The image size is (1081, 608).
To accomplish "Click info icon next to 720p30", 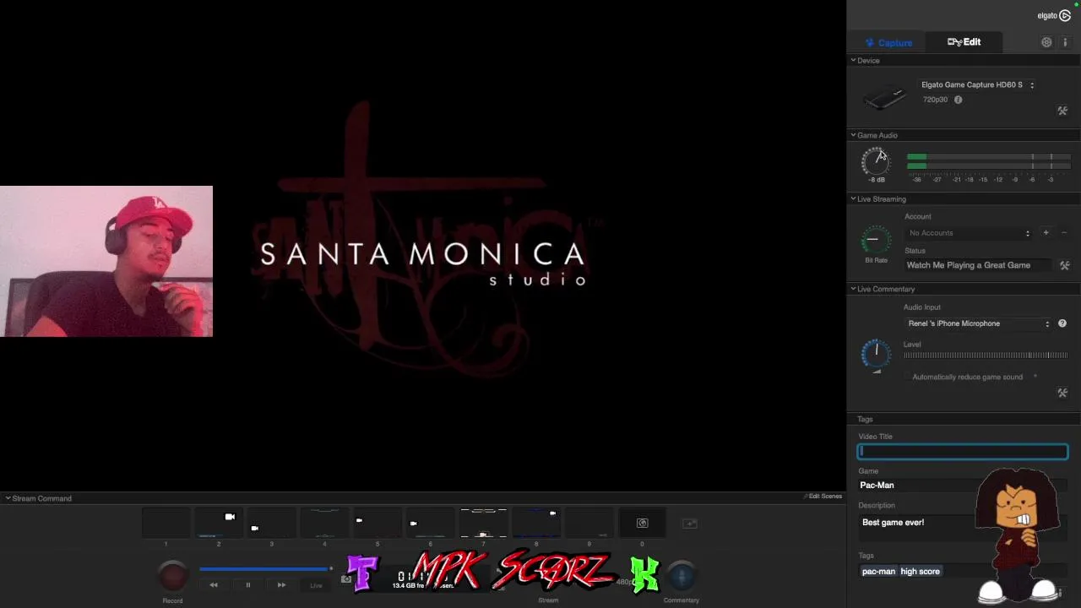I will (958, 100).
